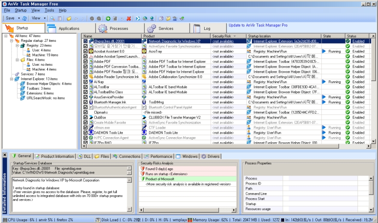Click the web search globe-on-stand icon

152,18
